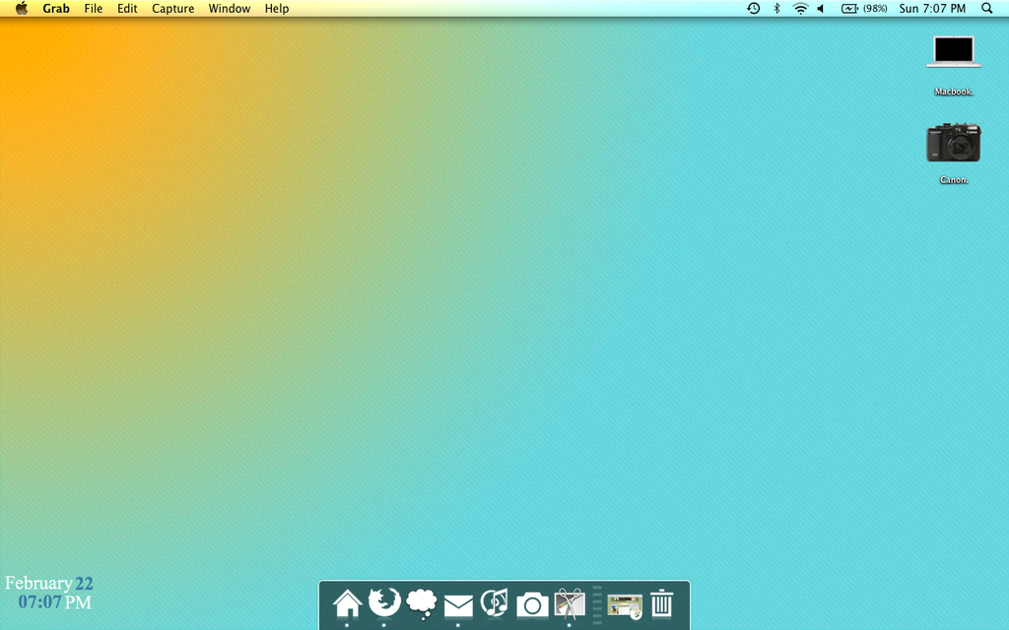The height and width of the screenshot is (630, 1009).
Task: Click the volume speaker icon in the menu bar
Action: pyautogui.click(x=821, y=8)
